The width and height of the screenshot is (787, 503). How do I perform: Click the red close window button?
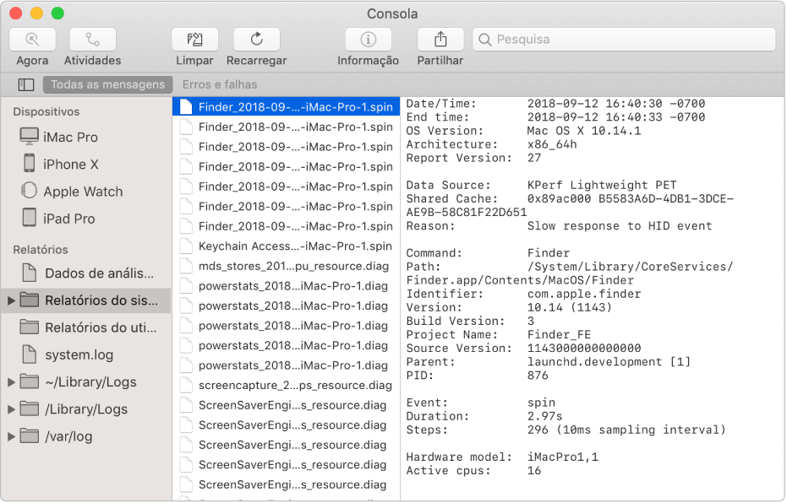(16, 13)
